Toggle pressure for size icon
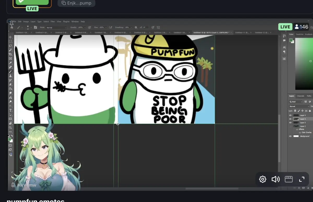The height and width of the screenshot is (202, 313). pyautogui.click(x=153, y=27)
